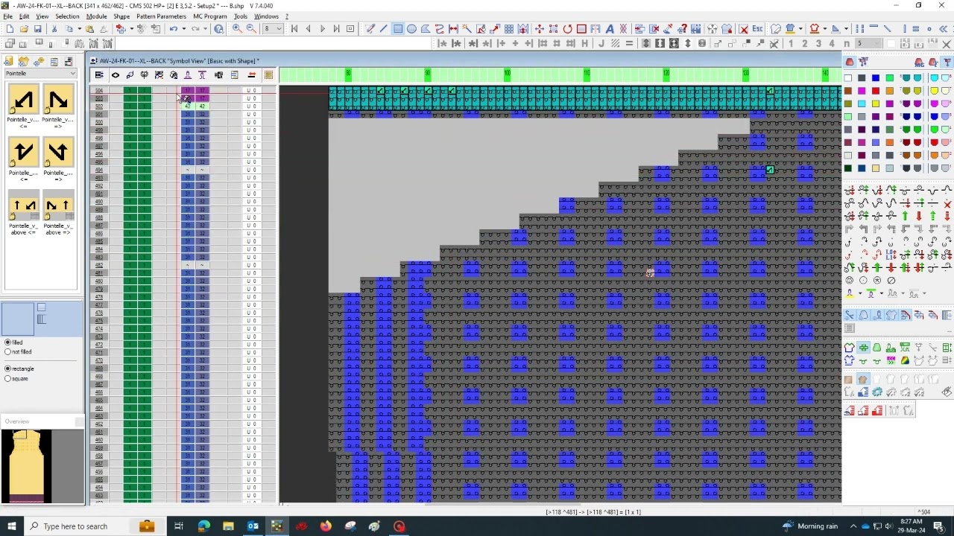Viewport: 954px width, 536px height.
Task: Open File Explorer from the taskbar
Action: pyautogui.click(x=228, y=526)
